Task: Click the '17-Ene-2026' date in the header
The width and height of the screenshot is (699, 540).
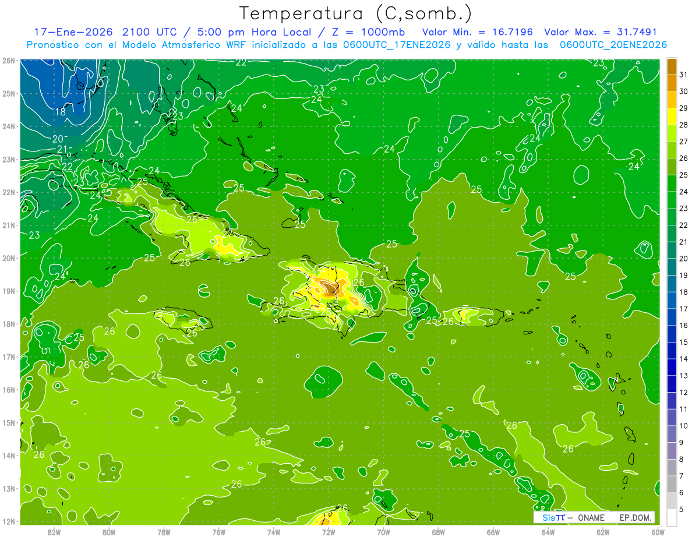Action: pyautogui.click(x=73, y=32)
